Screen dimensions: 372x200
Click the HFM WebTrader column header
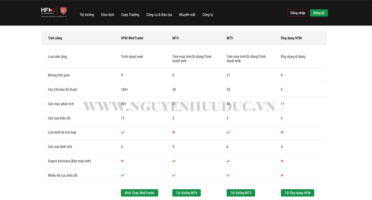[132, 38]
